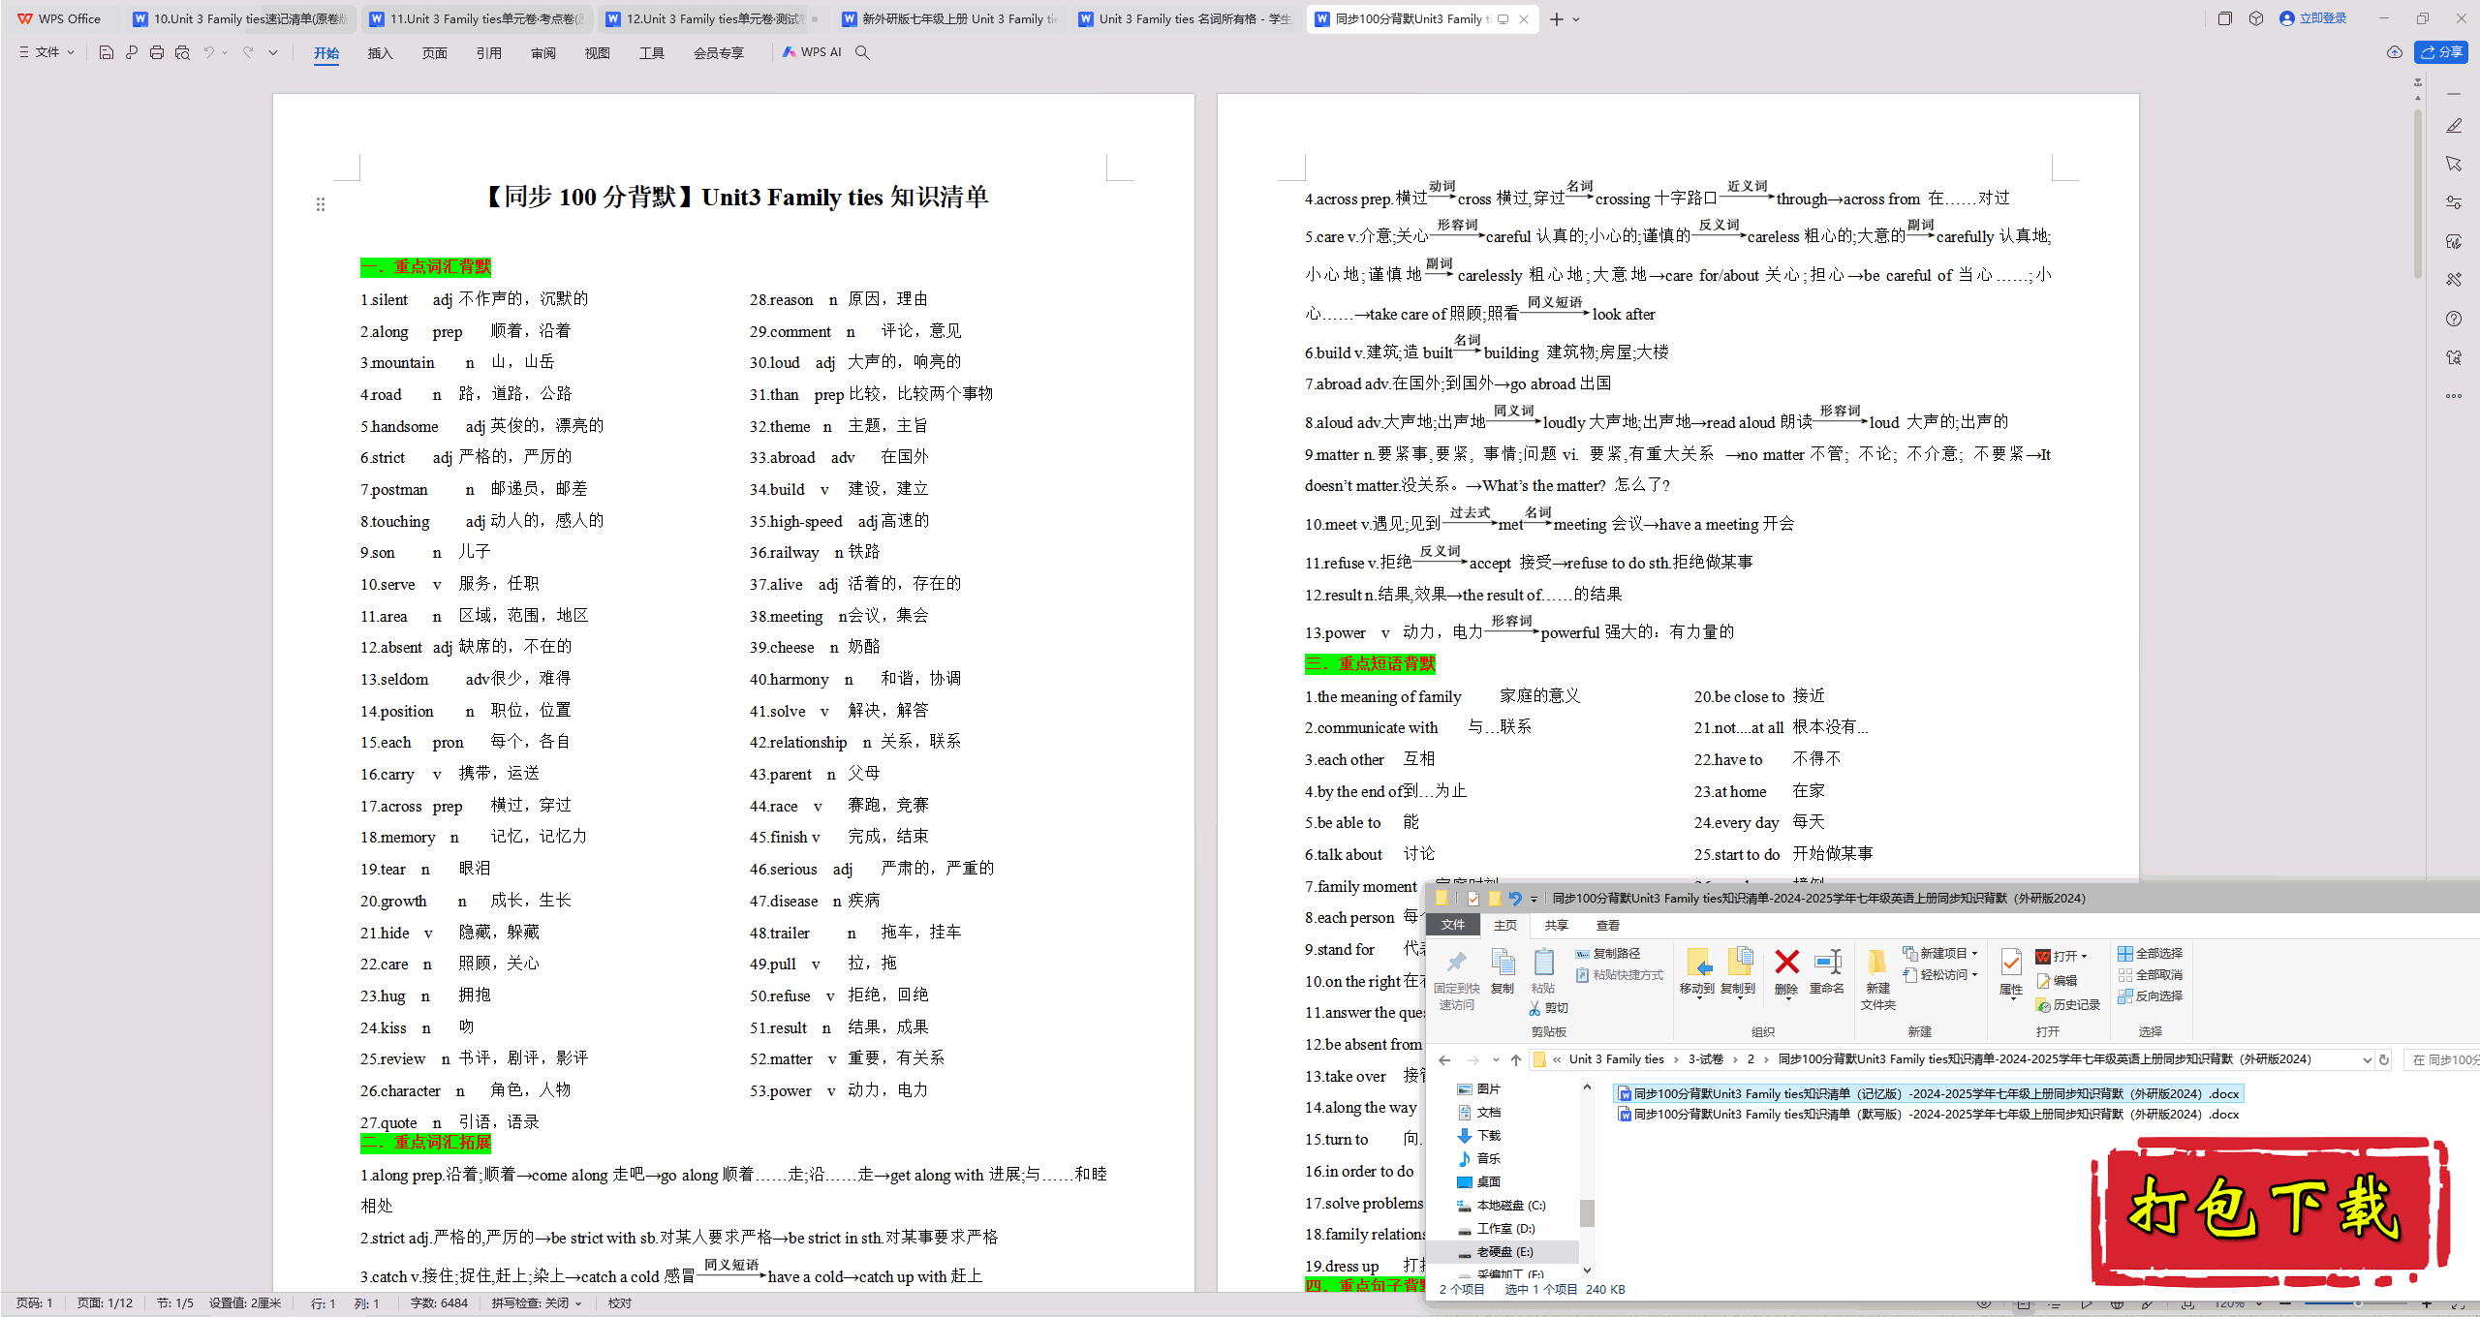Expand the New Tab dropdown arrow beside plus

click(1576, 18)
